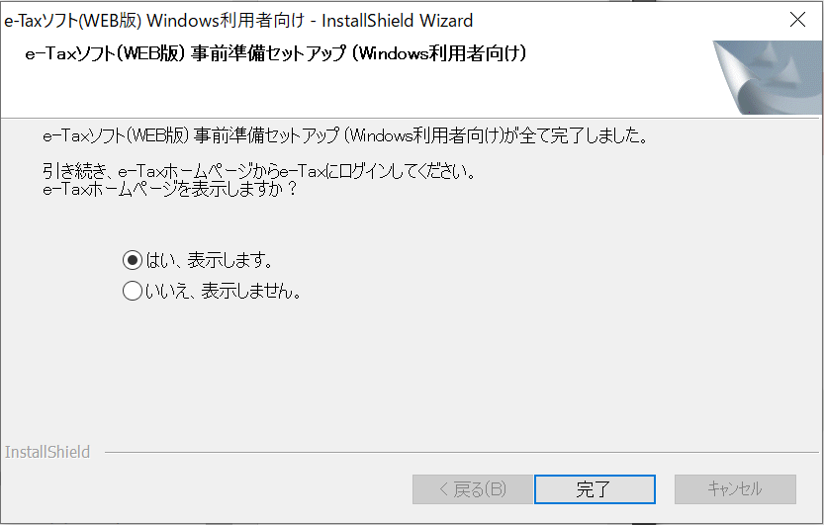
Task: Click the 事前準備セットアップ header title
Action: pos(268,53)
